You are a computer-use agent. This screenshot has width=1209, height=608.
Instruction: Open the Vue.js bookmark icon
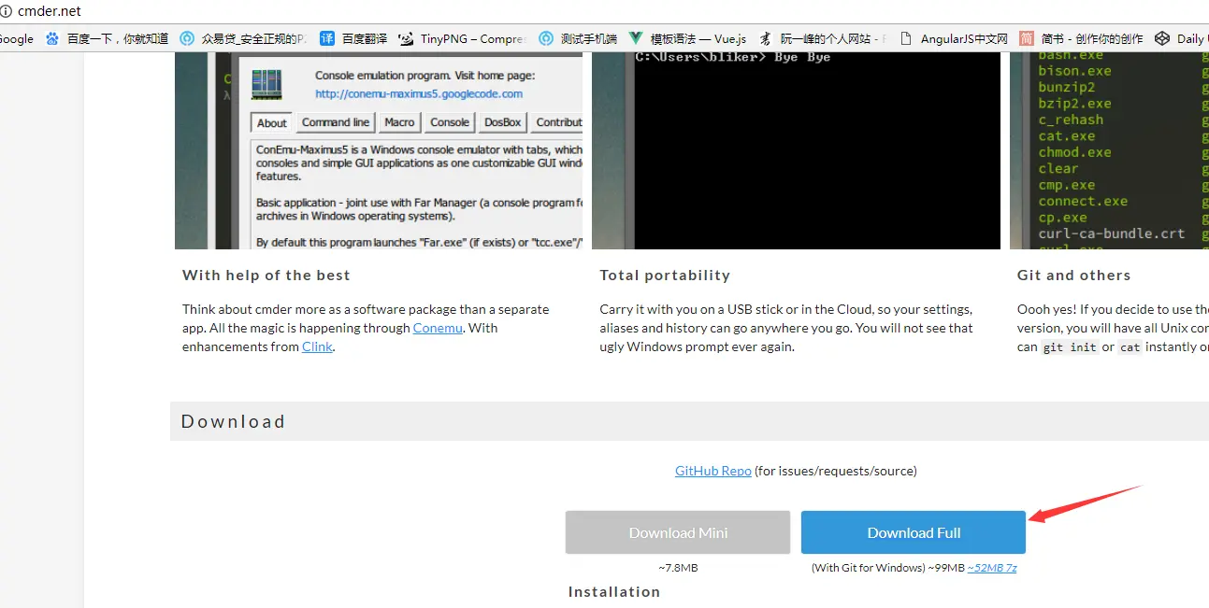point(636,38)
